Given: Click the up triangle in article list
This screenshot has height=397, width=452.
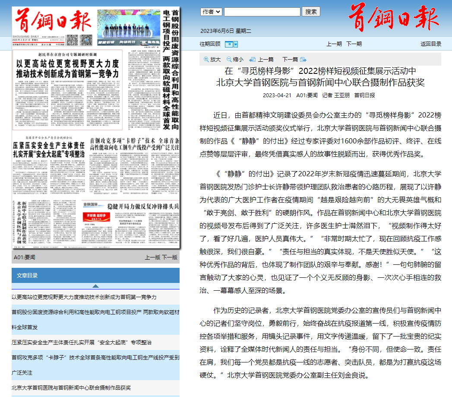Looking at the screenshot, I should (95, 286).
